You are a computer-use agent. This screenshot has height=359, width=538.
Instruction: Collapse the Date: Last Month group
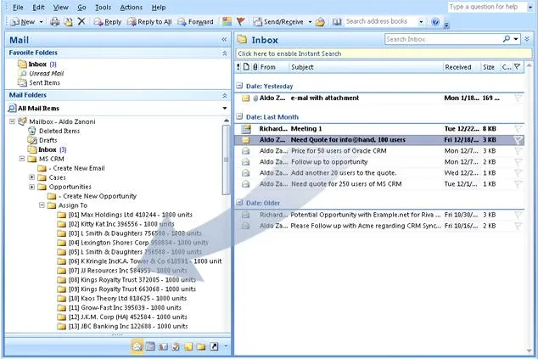pyautogui.click(x=239, y=116)
